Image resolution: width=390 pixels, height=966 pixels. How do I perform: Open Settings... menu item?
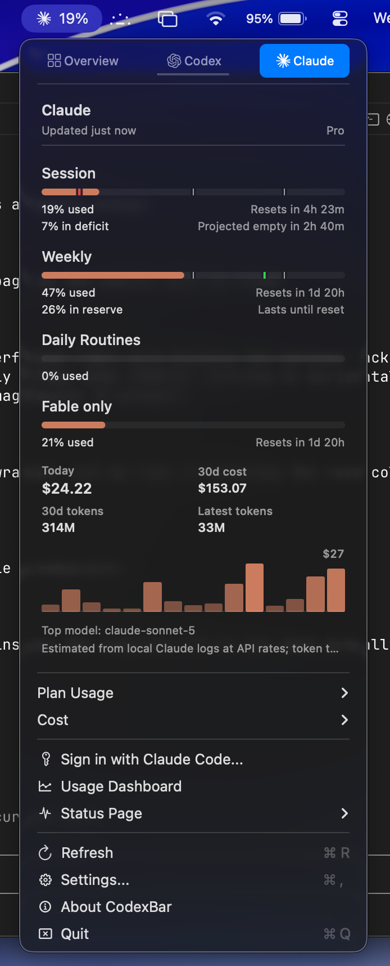tap(193, 880)
